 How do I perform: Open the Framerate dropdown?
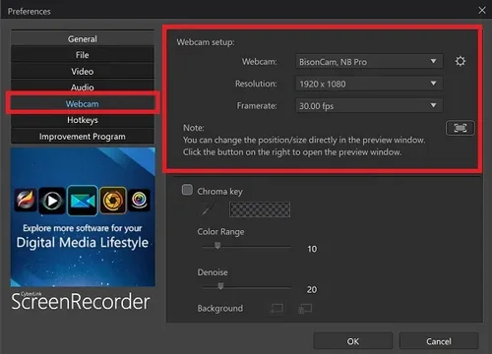[369, 105]
